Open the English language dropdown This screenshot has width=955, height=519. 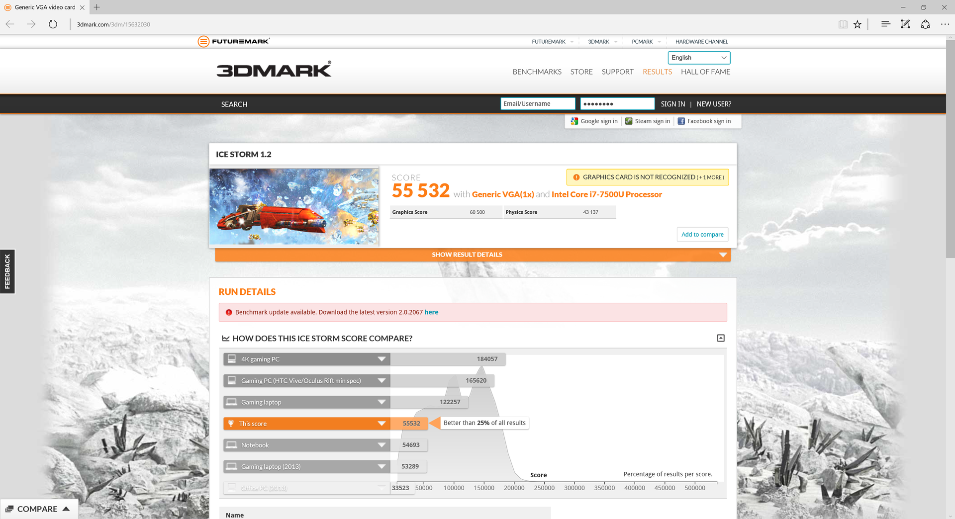(699, 58)
